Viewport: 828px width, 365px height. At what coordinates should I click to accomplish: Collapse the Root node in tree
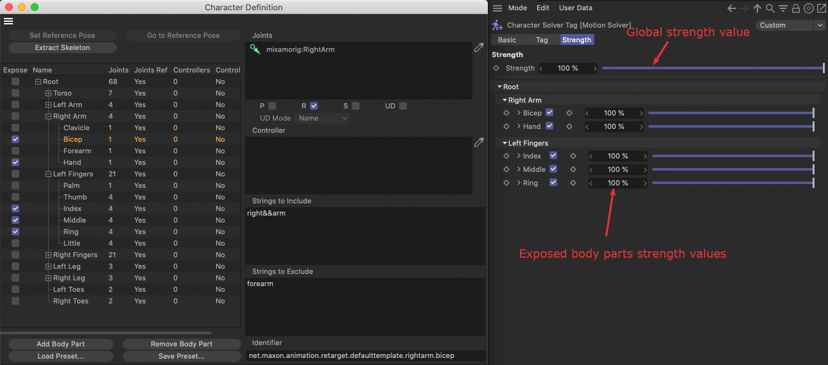(x=38, y=81)
